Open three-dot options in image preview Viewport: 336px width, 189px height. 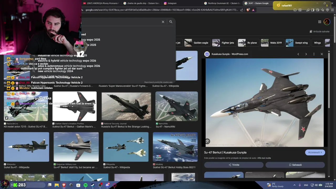(314, 54)
